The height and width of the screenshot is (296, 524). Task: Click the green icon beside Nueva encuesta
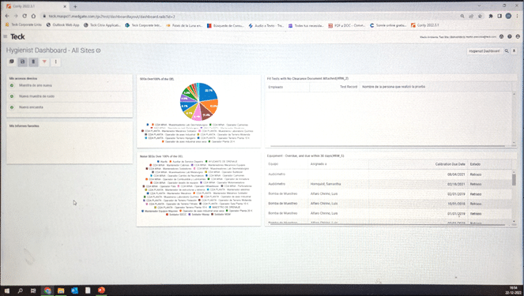(12, 107)
